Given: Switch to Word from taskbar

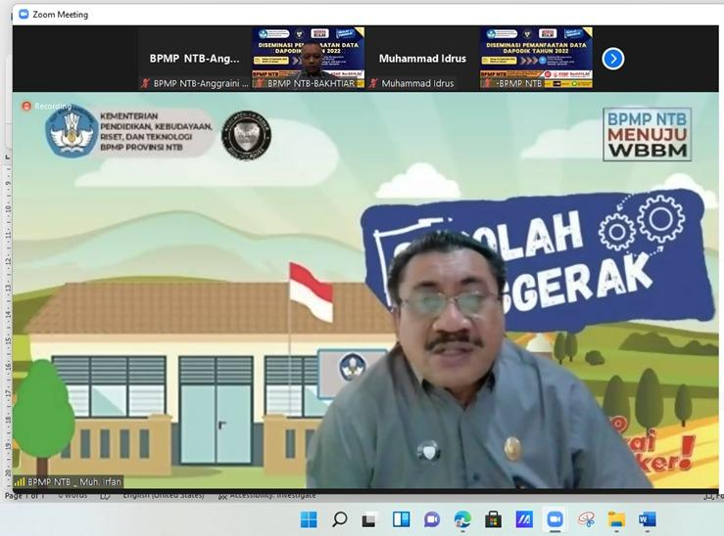Looking at the screenshot, I should (647, 519).
